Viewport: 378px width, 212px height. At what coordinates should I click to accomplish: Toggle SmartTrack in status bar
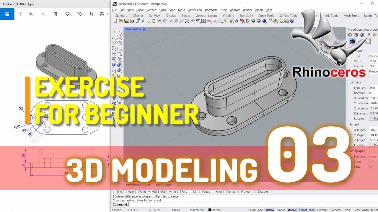307,210
